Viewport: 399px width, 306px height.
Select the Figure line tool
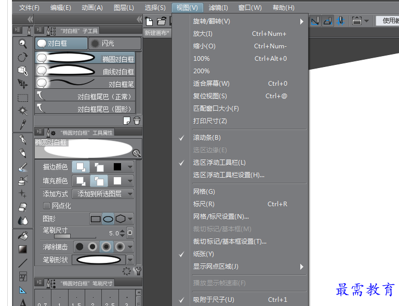pyautogui.click(x=23, y=263)
